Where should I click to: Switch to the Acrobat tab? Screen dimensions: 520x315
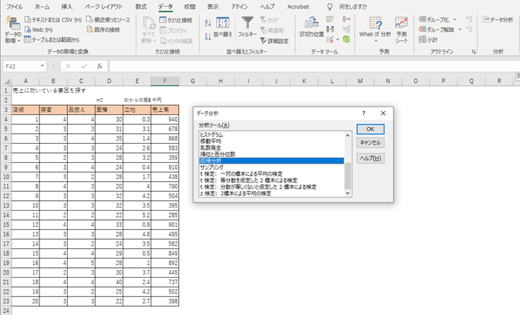tap(298, 7)
